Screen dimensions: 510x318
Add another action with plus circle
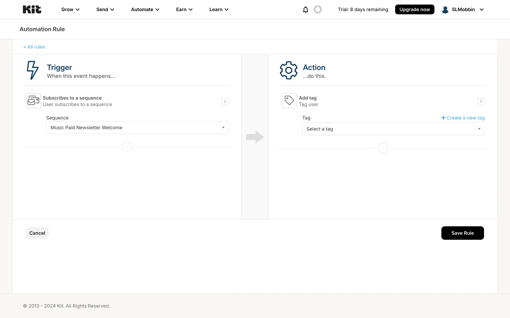click(x=383, y=148)
